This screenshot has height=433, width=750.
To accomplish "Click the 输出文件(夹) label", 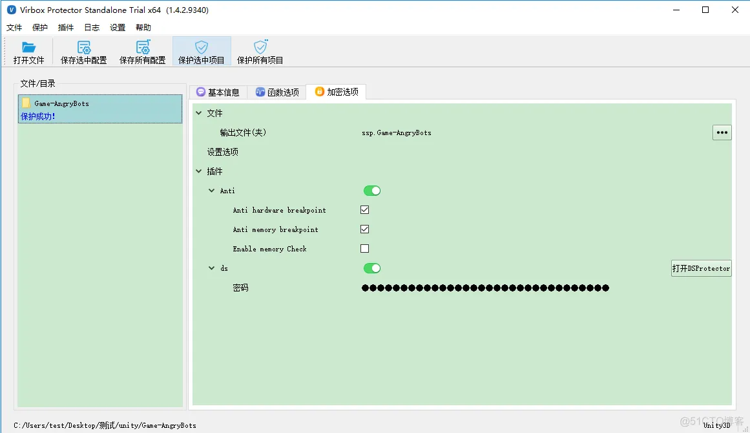I will [x=243, y=132].
